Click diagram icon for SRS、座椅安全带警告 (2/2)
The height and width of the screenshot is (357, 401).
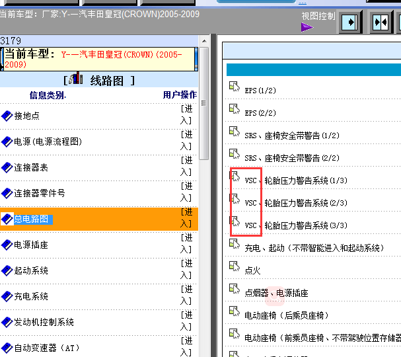235,154
